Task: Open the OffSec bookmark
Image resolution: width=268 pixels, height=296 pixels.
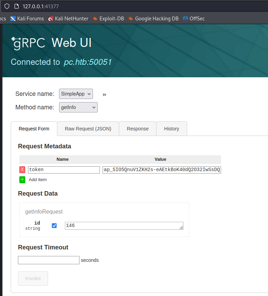Action: tap(194, 19)
